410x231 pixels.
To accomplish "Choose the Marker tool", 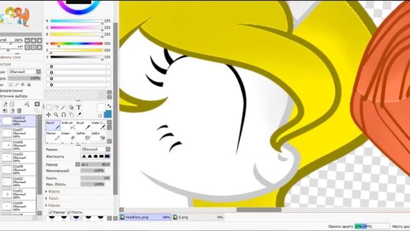I will [x=53, y=135].
